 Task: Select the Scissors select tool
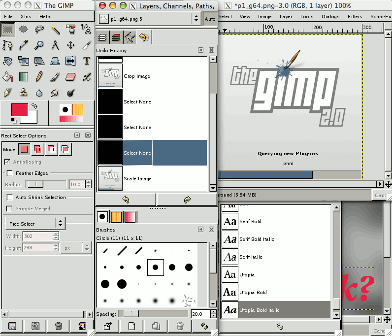[86, 29]
